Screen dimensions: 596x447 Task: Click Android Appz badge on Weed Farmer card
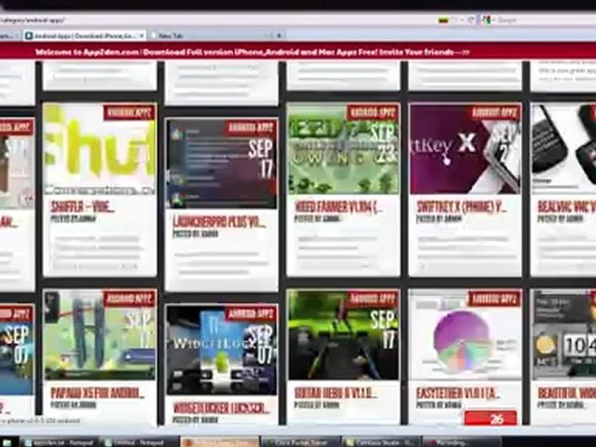coord(373,112)
